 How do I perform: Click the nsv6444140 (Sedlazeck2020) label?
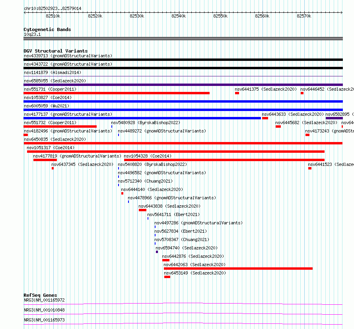152,189
